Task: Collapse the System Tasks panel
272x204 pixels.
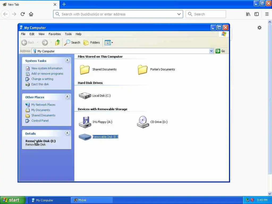Action: 67,60
